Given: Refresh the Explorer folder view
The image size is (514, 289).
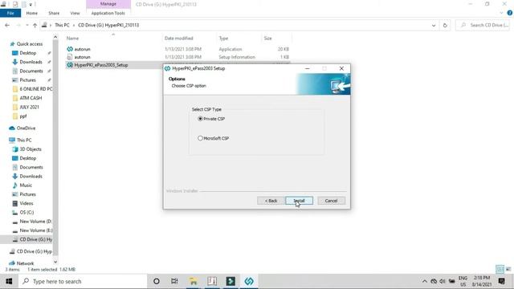Looking at the screenshot, I should tap(445, 25).
